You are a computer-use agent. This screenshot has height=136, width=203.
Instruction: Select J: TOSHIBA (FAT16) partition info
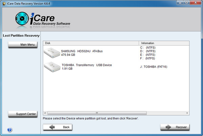pyautogui.click(x=153, y=67)
